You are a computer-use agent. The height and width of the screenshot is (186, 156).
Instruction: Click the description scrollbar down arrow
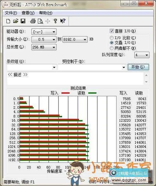[x=146, y=82]
